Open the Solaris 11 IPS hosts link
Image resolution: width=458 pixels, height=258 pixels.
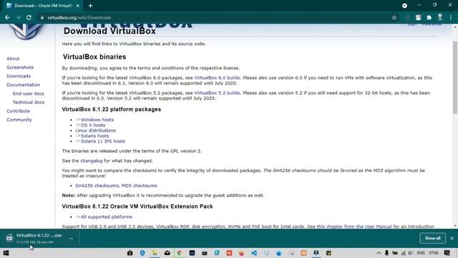pyautogui.click(x=103, y=141)
